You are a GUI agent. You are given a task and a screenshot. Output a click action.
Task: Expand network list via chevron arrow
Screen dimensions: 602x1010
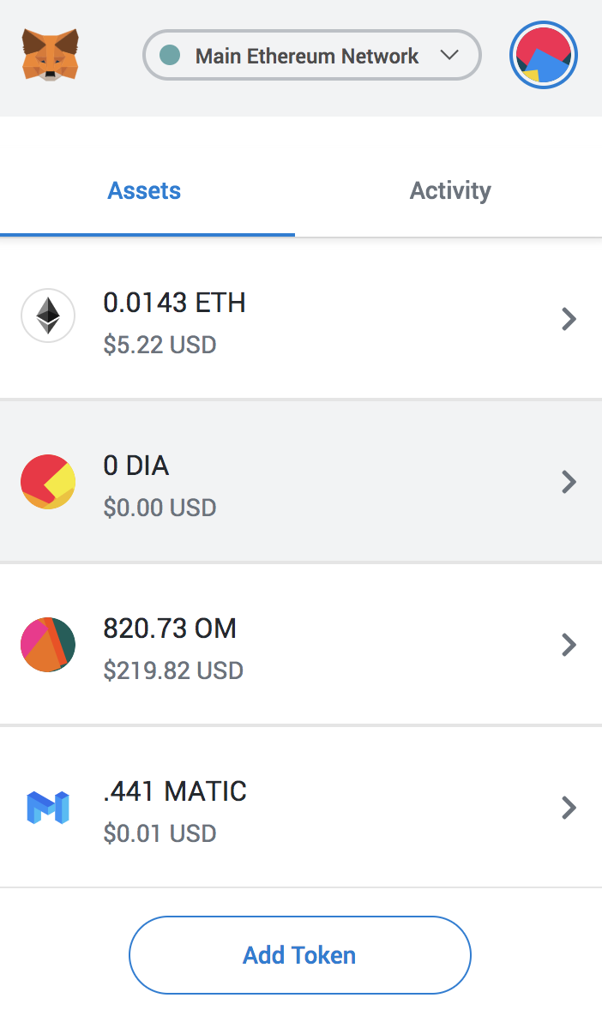point(449,56)
